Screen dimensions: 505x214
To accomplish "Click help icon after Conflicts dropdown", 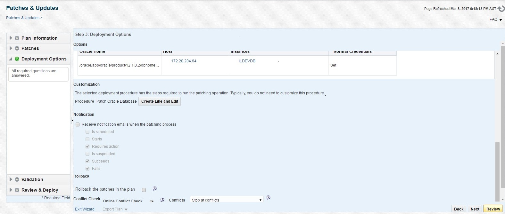I will 268,198.
